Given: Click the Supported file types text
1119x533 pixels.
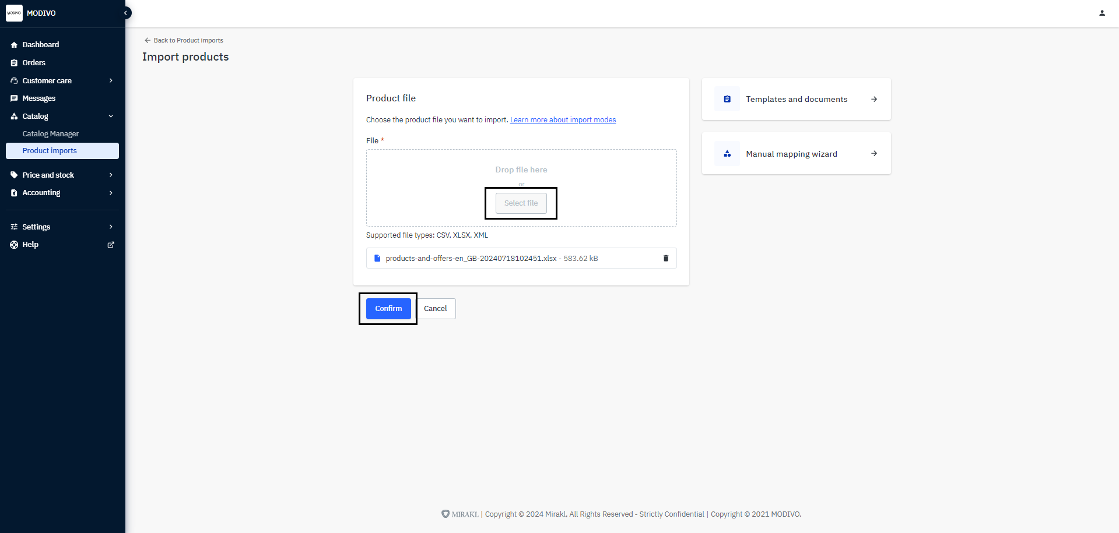Looking at the screenshot, I should pos(427,235).
